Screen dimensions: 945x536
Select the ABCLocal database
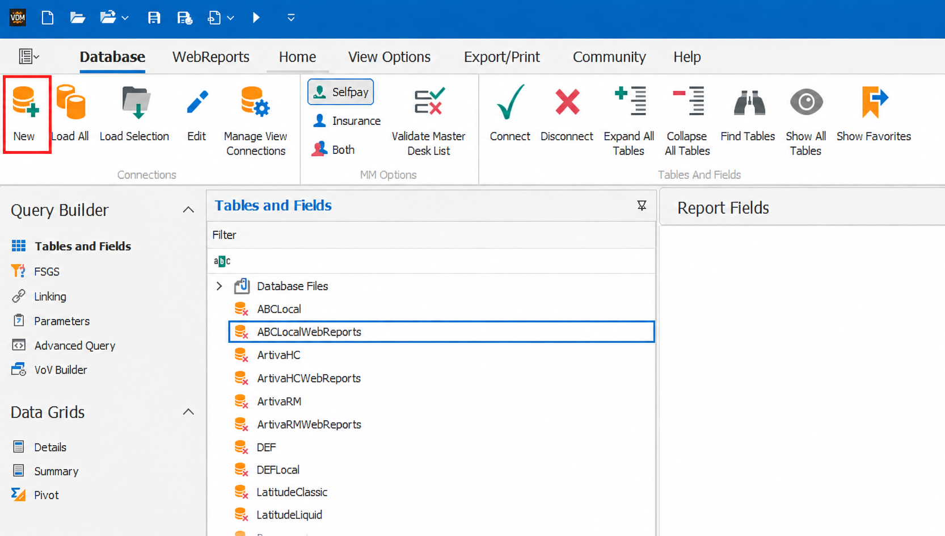[x=279, y=309]
